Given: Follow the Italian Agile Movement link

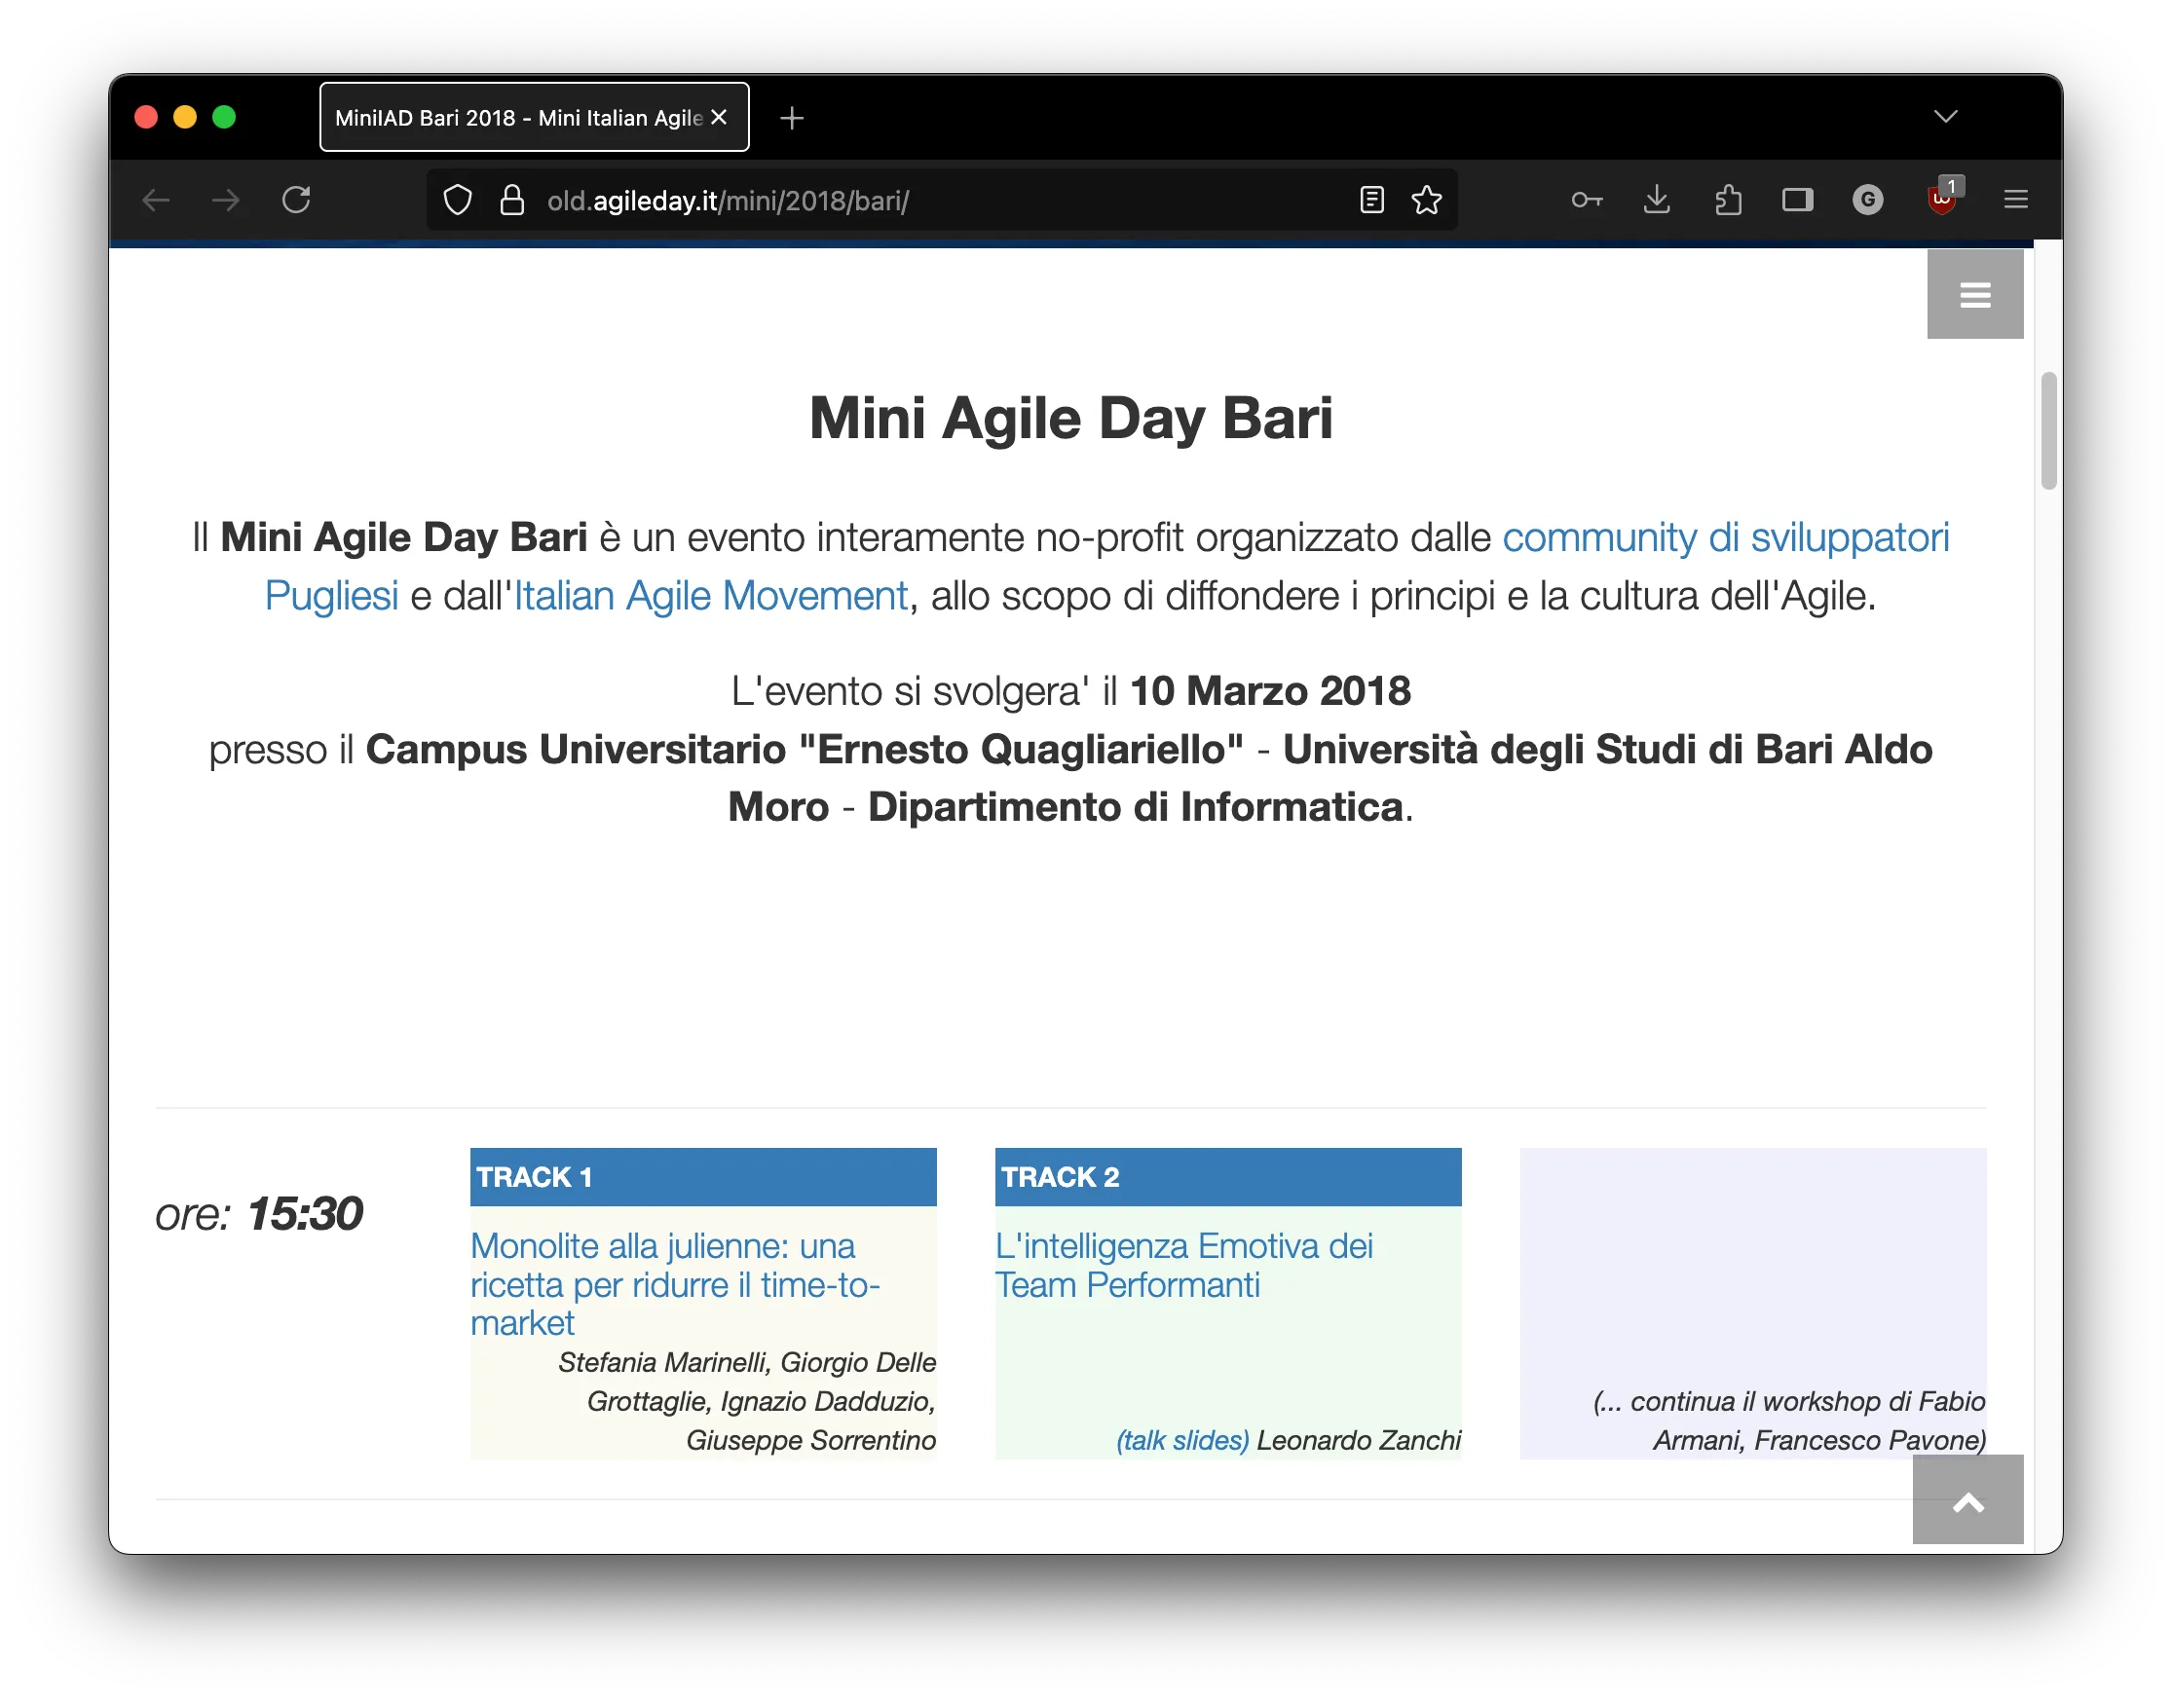Looking at the screenshot, I should coord(710,596).
